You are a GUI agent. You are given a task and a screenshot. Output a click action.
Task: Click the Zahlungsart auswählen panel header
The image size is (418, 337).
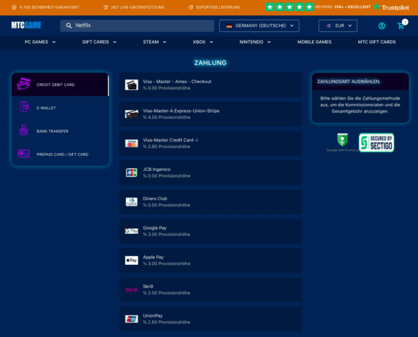(360, 82)
